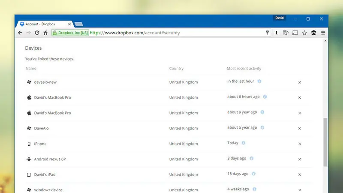Screen dimensions: 343x193
Task: Select the Windows device name
Action: click(48, 190)
